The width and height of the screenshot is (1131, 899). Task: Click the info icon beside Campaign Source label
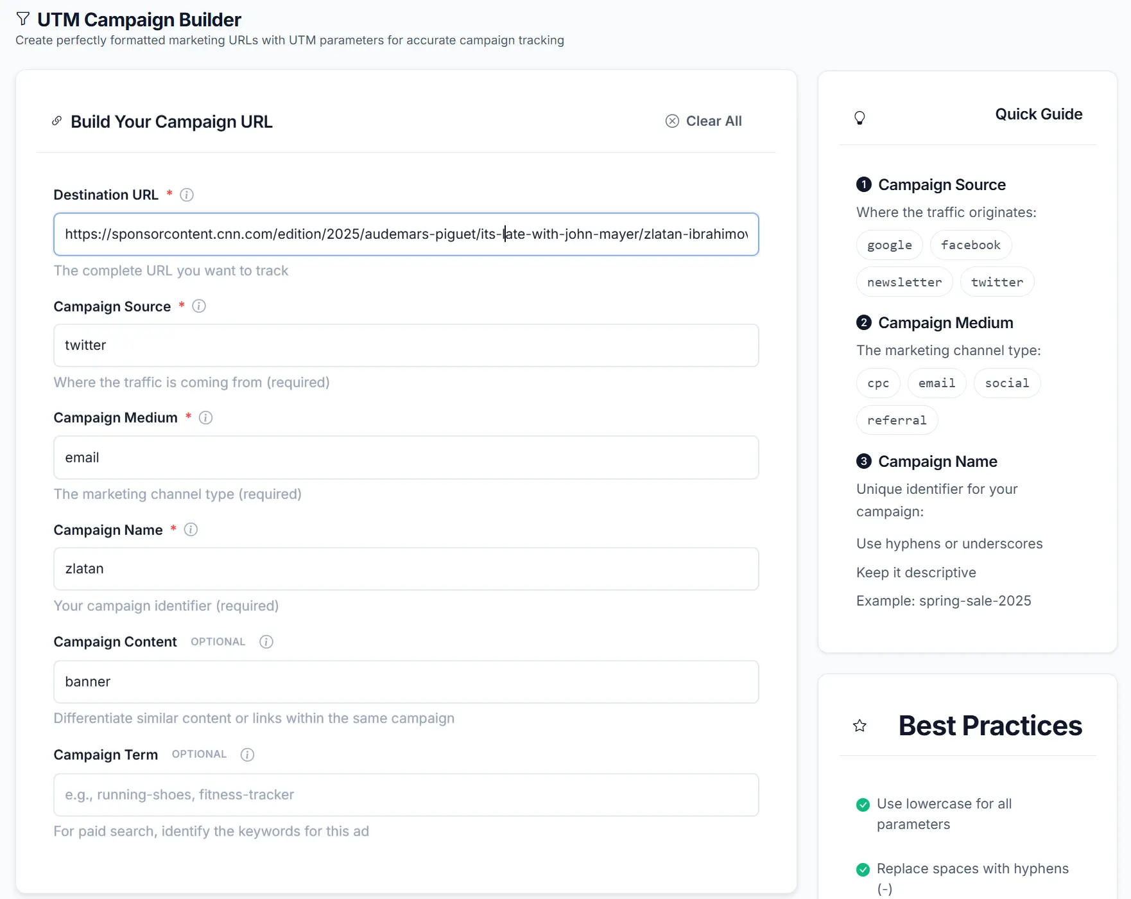199,306
